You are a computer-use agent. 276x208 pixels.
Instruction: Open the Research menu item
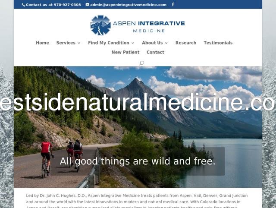186,43
